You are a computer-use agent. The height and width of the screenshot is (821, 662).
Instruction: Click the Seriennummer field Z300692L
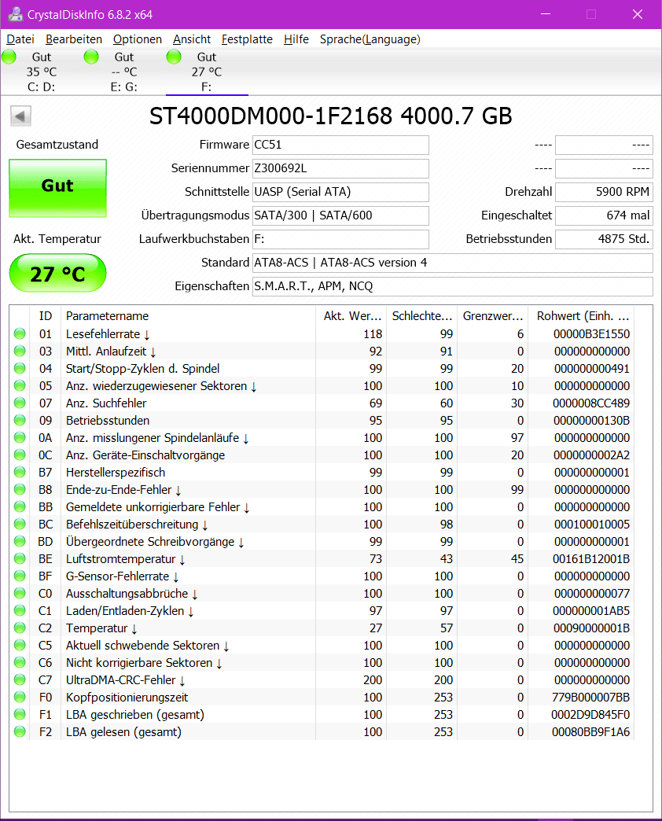[340, 168]
